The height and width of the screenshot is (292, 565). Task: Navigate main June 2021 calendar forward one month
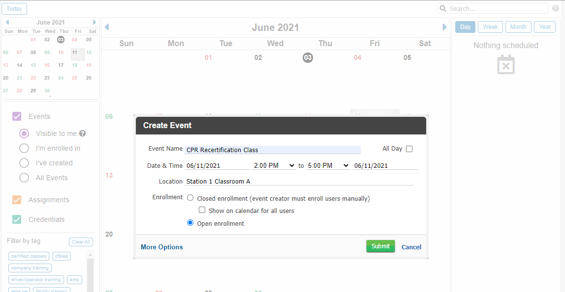[444, 27]
